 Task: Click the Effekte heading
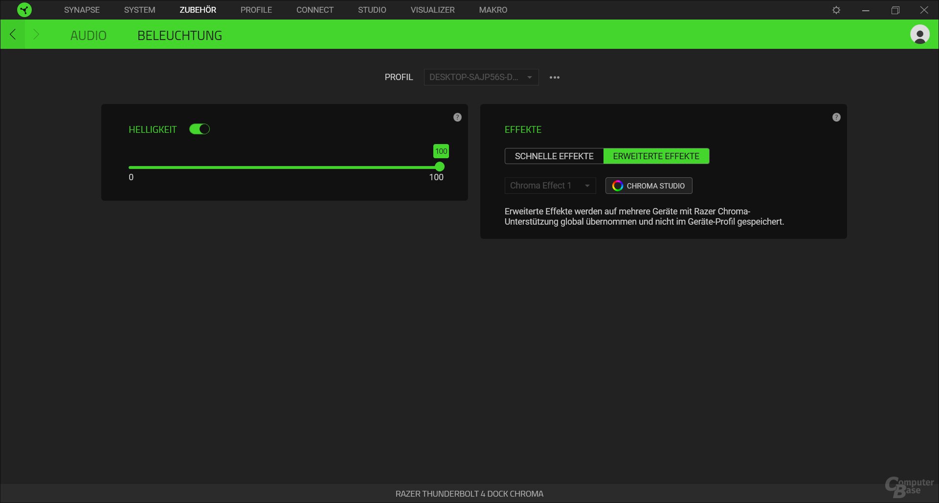[x=523, y=129]
